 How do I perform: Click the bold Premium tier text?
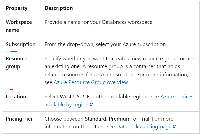pyautogui.click(x=120, y=119)
